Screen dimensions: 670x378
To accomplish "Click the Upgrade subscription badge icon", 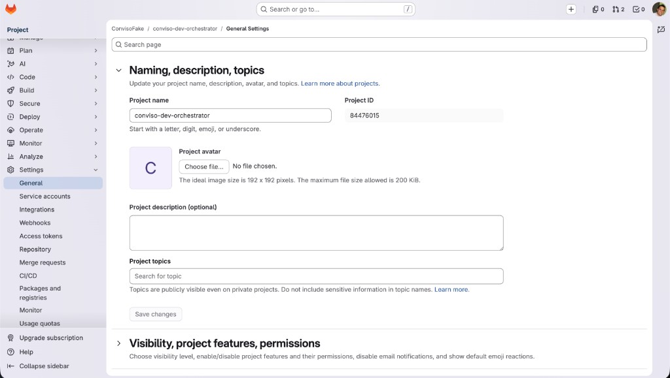I will (x=10, y=338).
